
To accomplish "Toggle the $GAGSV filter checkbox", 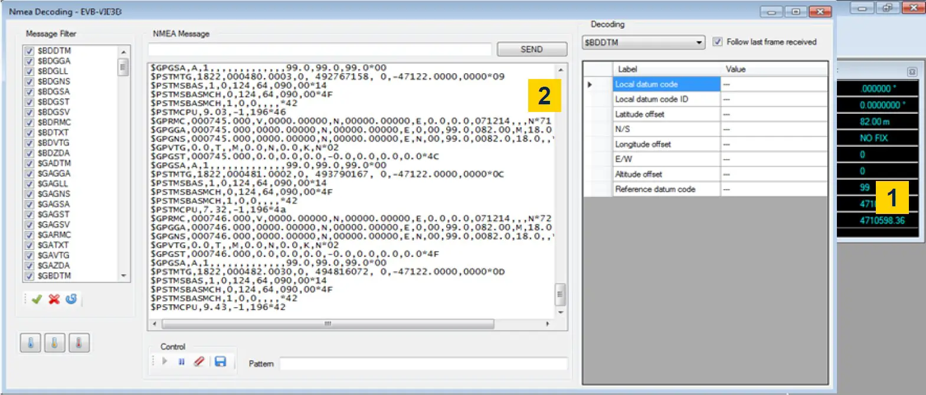I will 29,225.
